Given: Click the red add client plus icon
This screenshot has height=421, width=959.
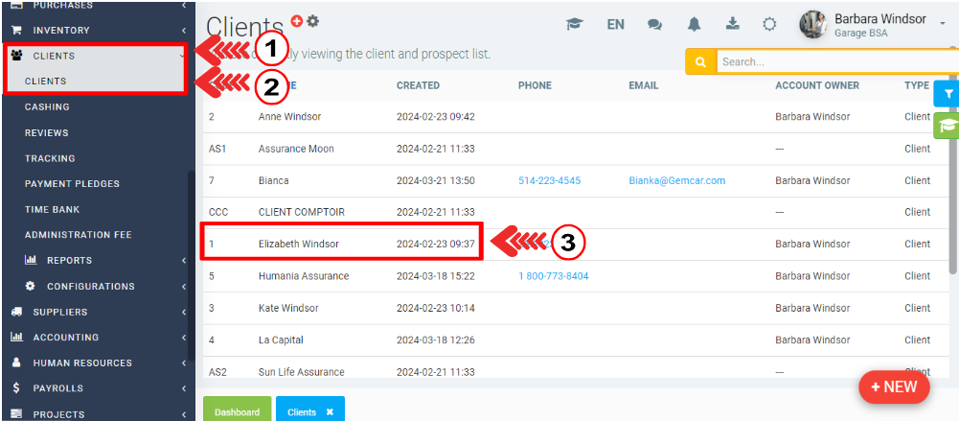Looking at the screenshot, I should [297, 20].
